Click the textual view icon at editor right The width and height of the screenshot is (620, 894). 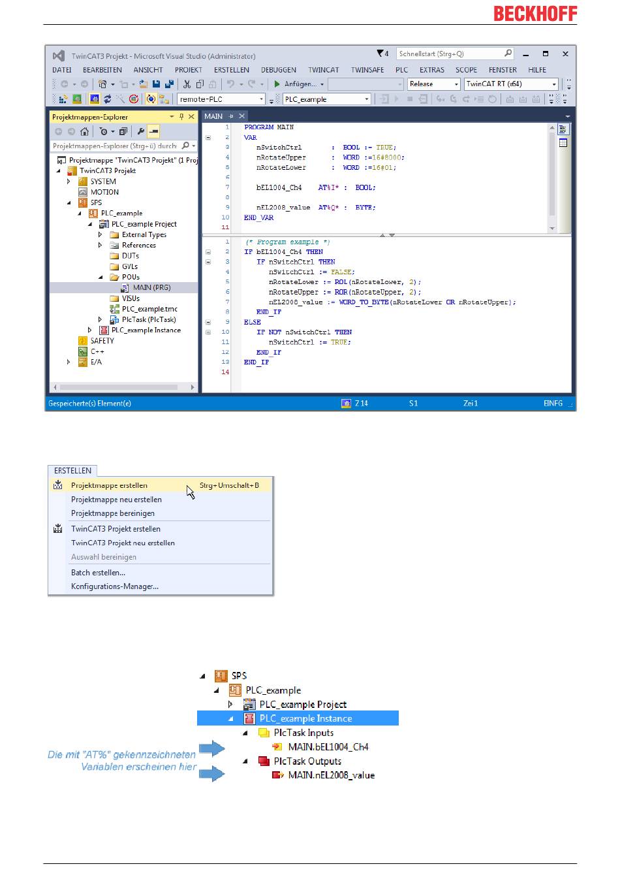click(563, 129)
